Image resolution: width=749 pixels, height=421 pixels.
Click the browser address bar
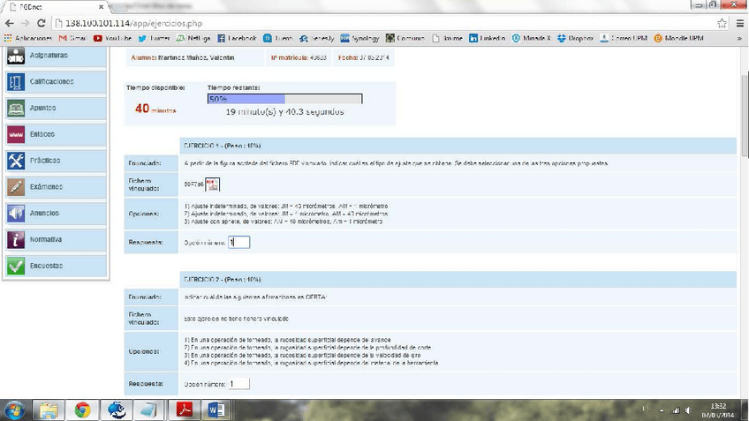382,23
